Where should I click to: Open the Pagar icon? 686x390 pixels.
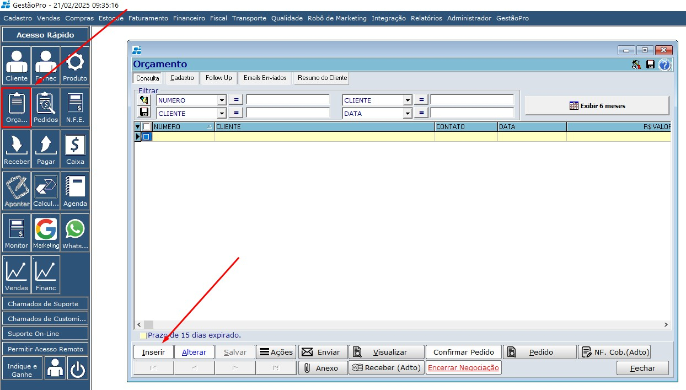coord(46,149)
